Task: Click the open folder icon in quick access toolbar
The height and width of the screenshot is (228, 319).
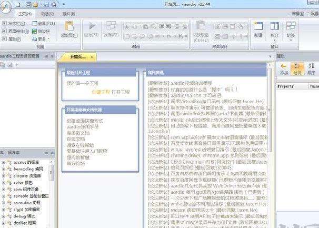Action: 36,4
